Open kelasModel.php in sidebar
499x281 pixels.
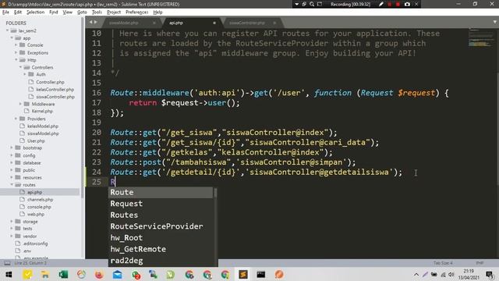click(x=43, y=126)
